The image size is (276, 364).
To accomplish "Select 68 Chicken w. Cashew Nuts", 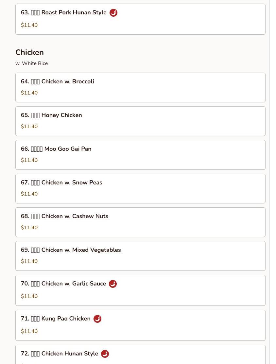I will [x=140, y=222].
